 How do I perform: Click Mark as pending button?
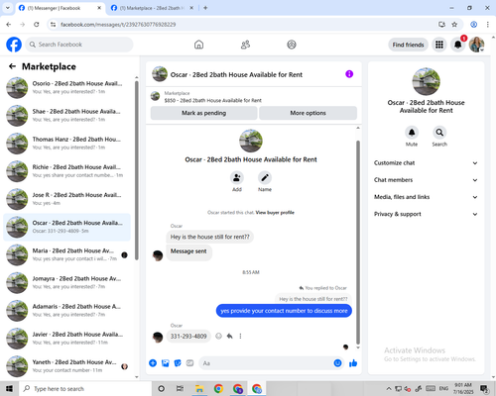tap(203, 113)
